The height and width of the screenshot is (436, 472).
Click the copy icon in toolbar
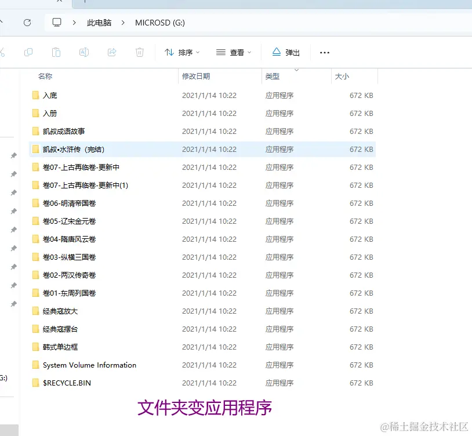tap(28, 52)
